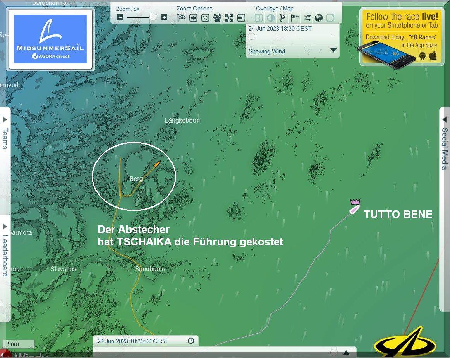Expand the bottom timeline panel arrow
Viewport: 450px width, 358px height.
click(346, 352)
